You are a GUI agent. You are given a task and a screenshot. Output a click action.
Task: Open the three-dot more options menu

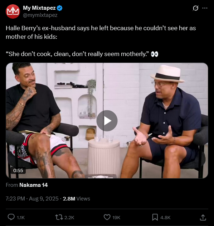[x=205, y=8]
